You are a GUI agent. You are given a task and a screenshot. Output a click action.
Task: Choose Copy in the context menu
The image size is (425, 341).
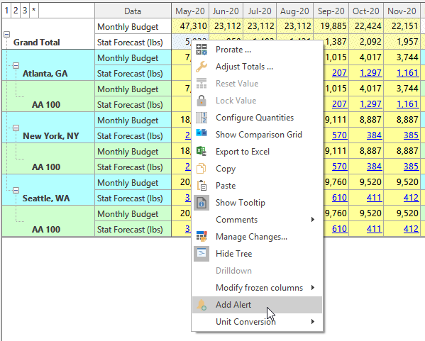coord(258,169)
